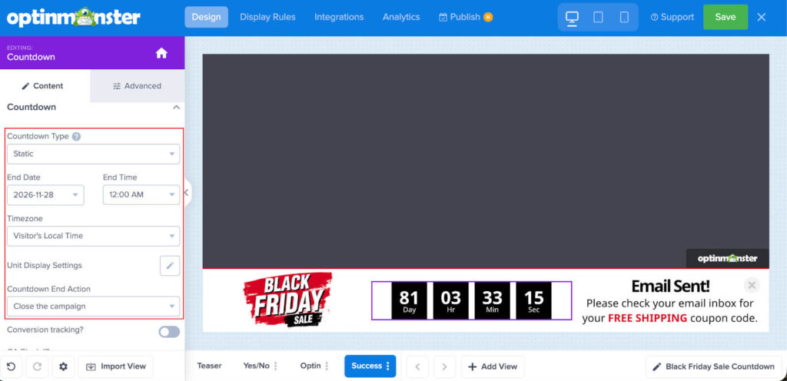Collapse the Countdown section chevron
Viewport: 787px width, 381px height.
[x=176, y=108]
